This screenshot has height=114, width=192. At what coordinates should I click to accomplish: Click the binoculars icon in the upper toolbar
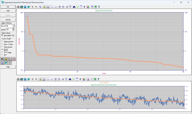(74, 7)
